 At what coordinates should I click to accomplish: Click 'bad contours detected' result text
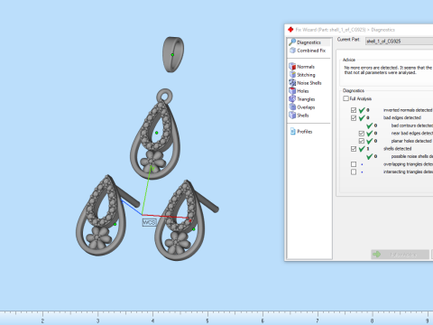(x=412, y=125)
